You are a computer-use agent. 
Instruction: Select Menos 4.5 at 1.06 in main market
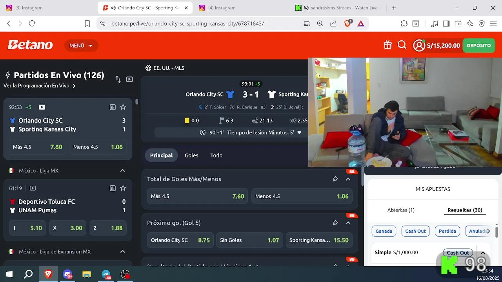point(302,196)
